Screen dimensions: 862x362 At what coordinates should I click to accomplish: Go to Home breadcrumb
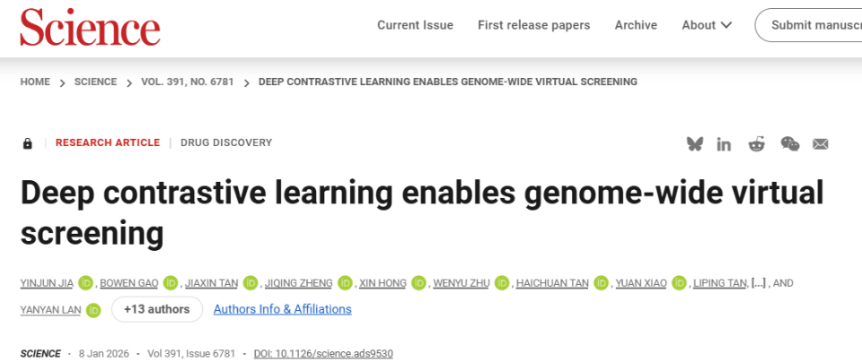click(x=35, y=82)
